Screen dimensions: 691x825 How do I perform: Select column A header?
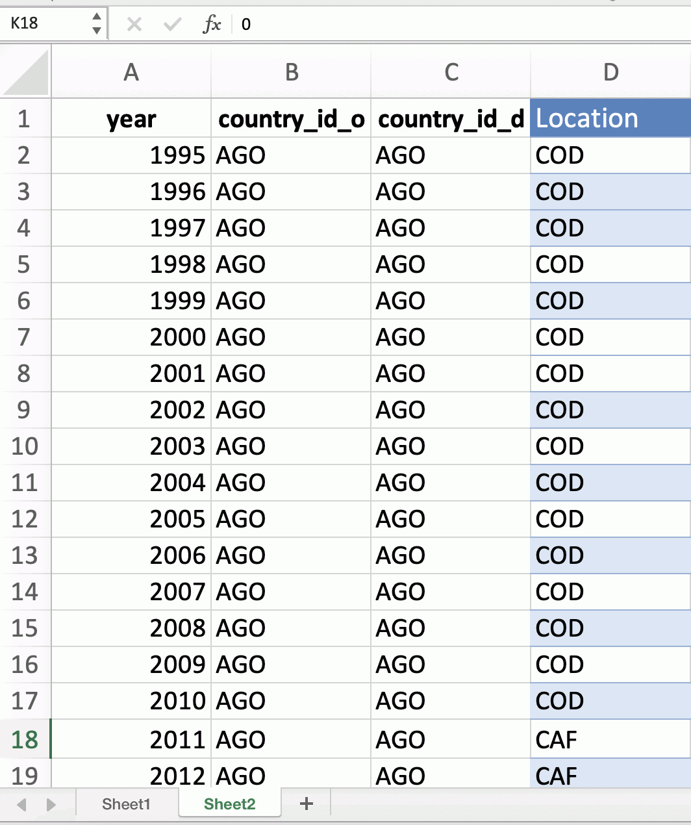click(131, 72)
